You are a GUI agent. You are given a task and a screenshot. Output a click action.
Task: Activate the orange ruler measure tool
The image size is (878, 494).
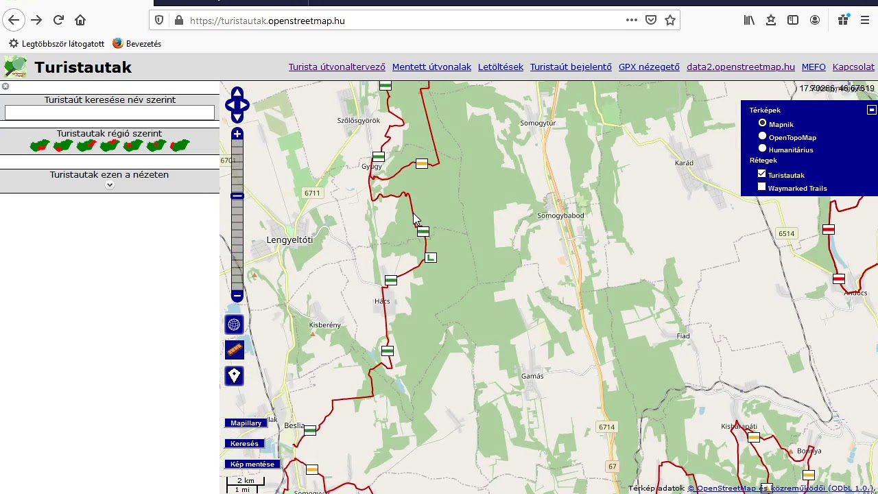(234, 350)
